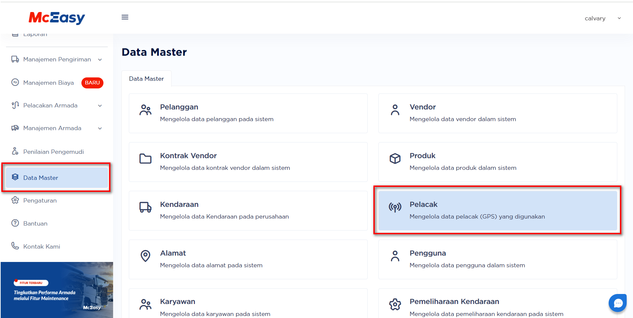
Task: Expand the Pelacakan Armada submenu chevron
Action: click(100, 106)
